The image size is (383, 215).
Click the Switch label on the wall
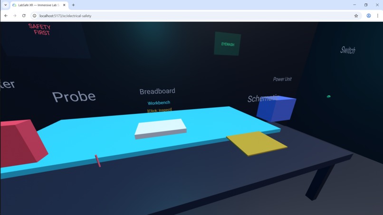point(348,50)
